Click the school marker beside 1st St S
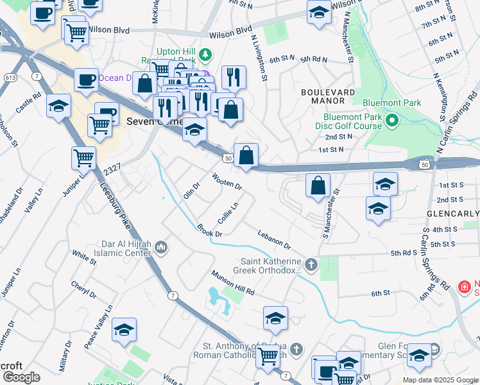This screenshot has width=480, height=385. point(386,185)
